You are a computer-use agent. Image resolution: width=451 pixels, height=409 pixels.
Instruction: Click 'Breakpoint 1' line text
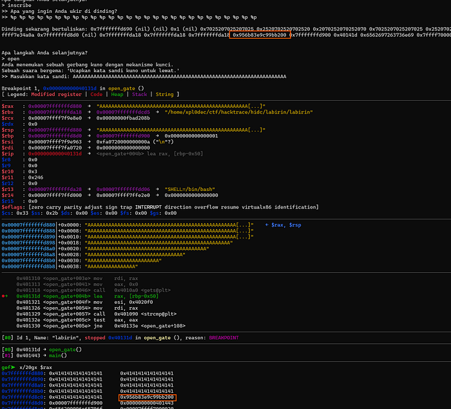pyautogui.click(x=73, y=88)
